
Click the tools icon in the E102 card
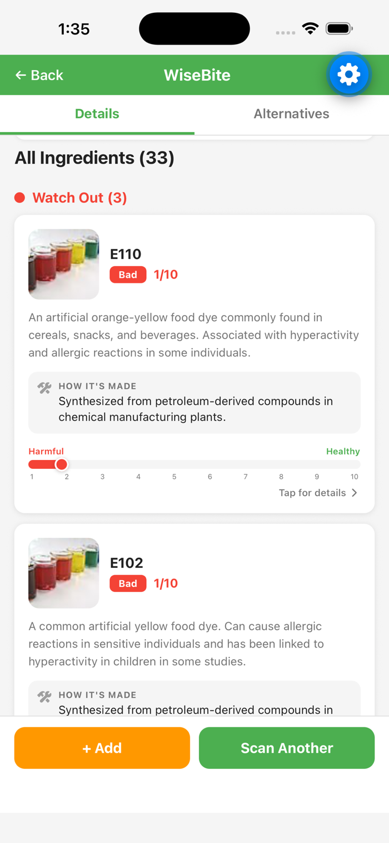pyautogui.click(x=44, y=697)
